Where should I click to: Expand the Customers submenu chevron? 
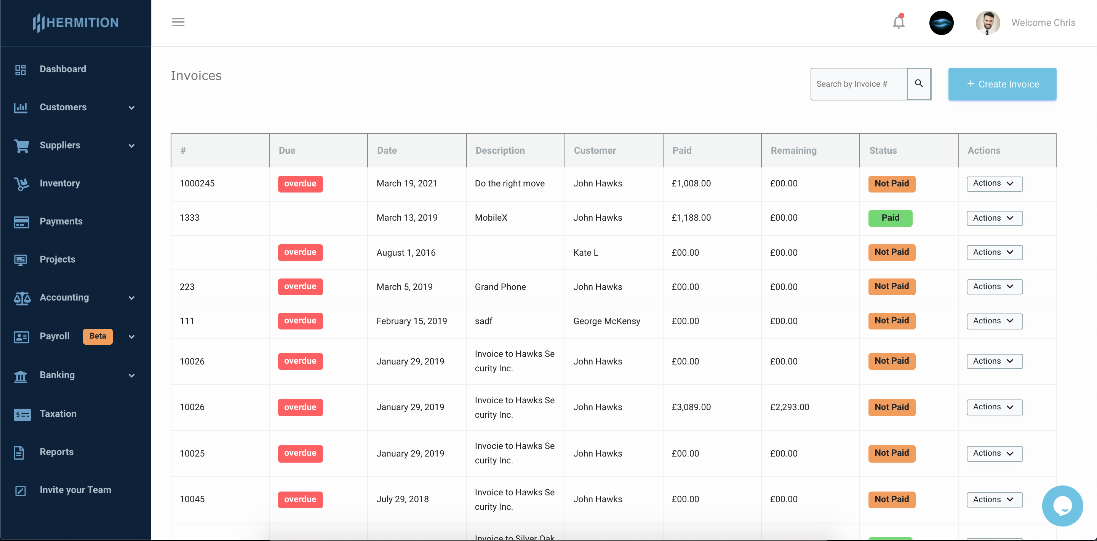click(131, 108)
